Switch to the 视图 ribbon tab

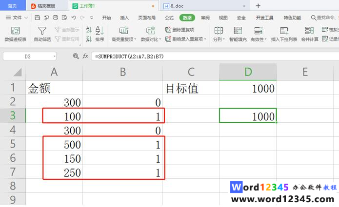(x=223, y=18)
